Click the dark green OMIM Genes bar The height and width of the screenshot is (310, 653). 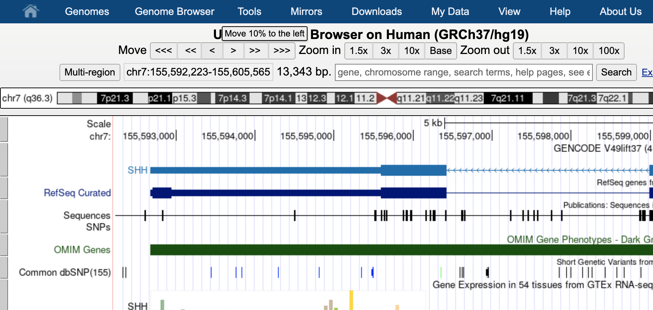[x=365, y=250]
